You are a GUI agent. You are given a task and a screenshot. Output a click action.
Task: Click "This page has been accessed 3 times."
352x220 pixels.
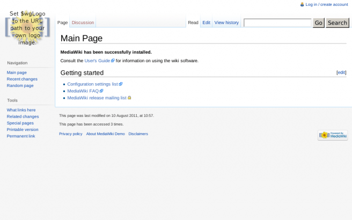pos(91,124)
